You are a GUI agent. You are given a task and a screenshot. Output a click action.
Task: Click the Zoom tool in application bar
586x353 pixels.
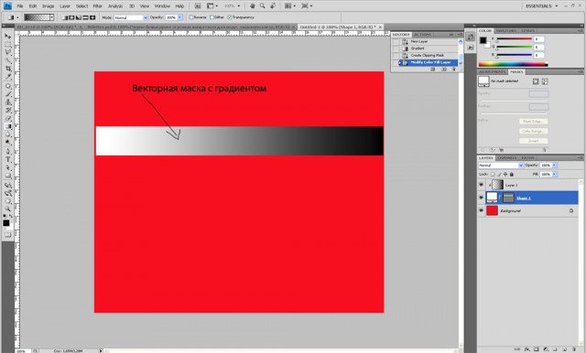click(x=263, y=6)
